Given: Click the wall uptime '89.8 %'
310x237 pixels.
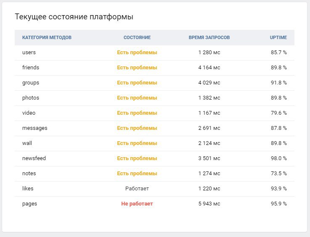Looking at the screenshot, I should click(279, 143).
